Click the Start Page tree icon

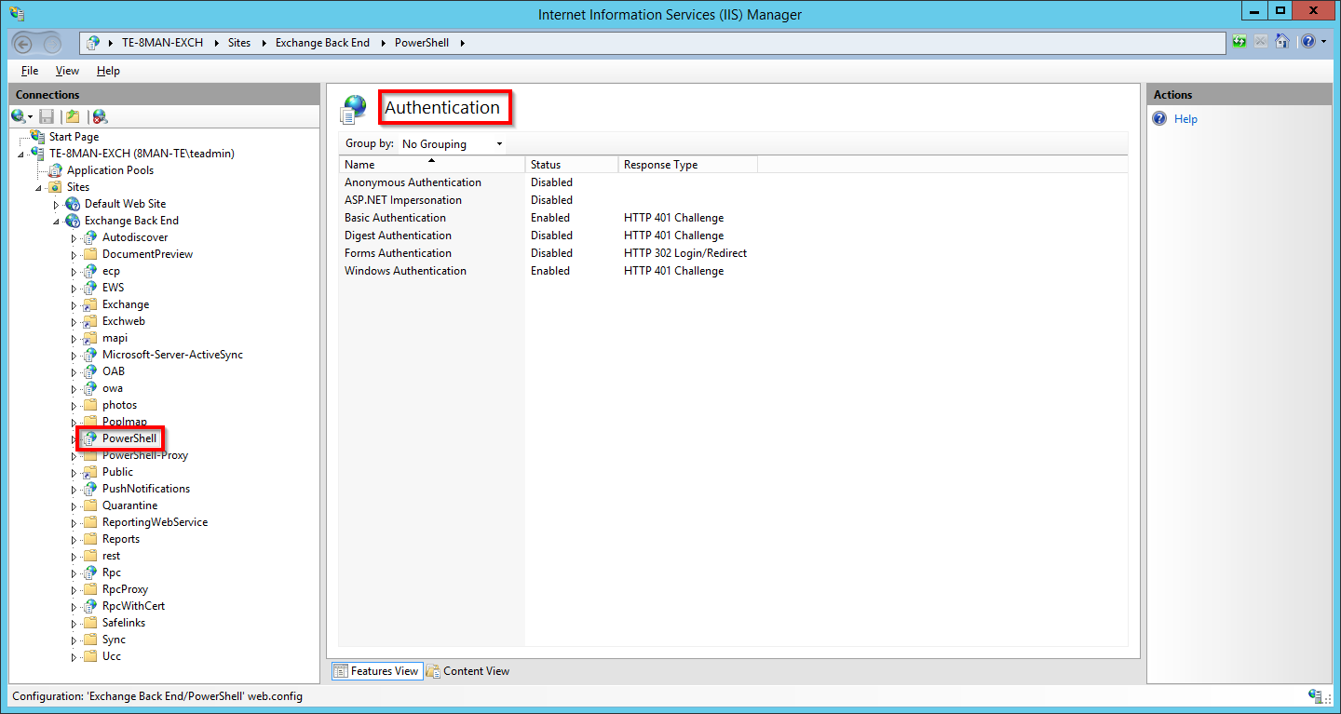(x=37, y=137)
